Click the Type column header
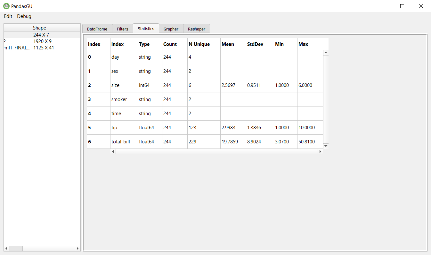This screenshot has width=431, height=255. coord(144,44)
